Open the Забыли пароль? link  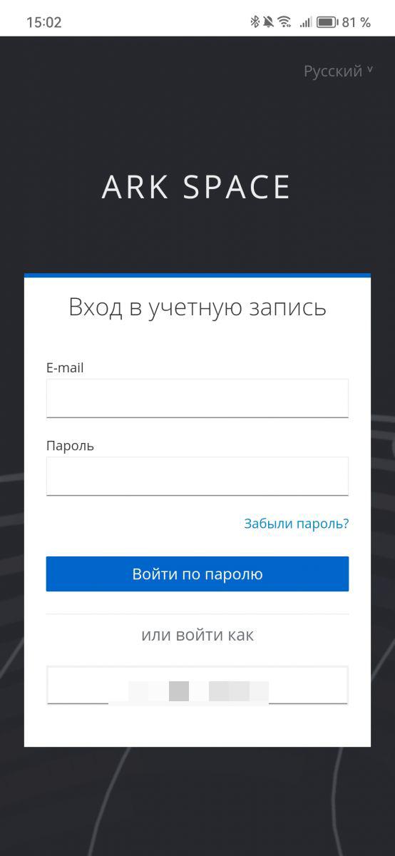click(297, 524)
